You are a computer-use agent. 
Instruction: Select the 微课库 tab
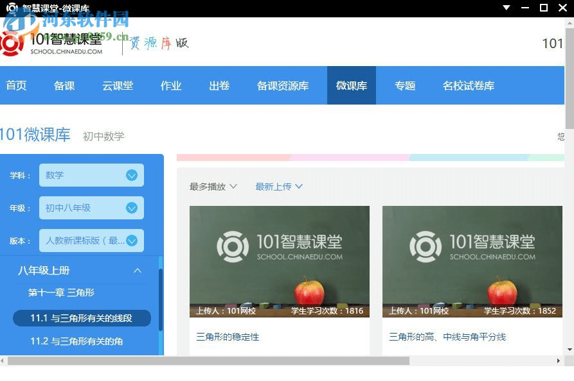(352, 85)
